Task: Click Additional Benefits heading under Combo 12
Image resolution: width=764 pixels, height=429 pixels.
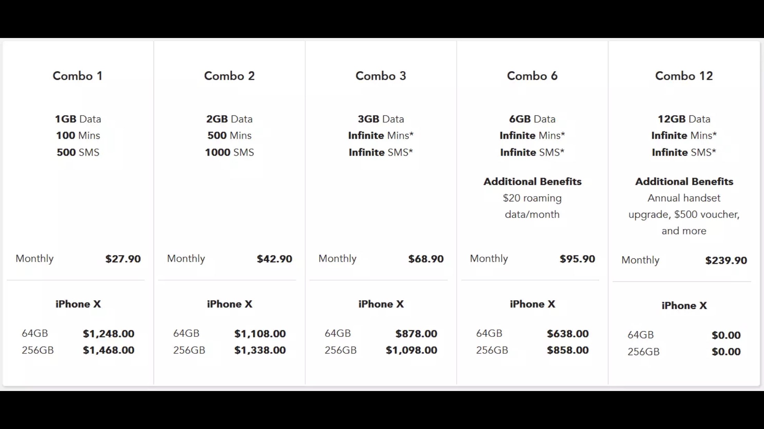Action: click(x=684, y=181)
